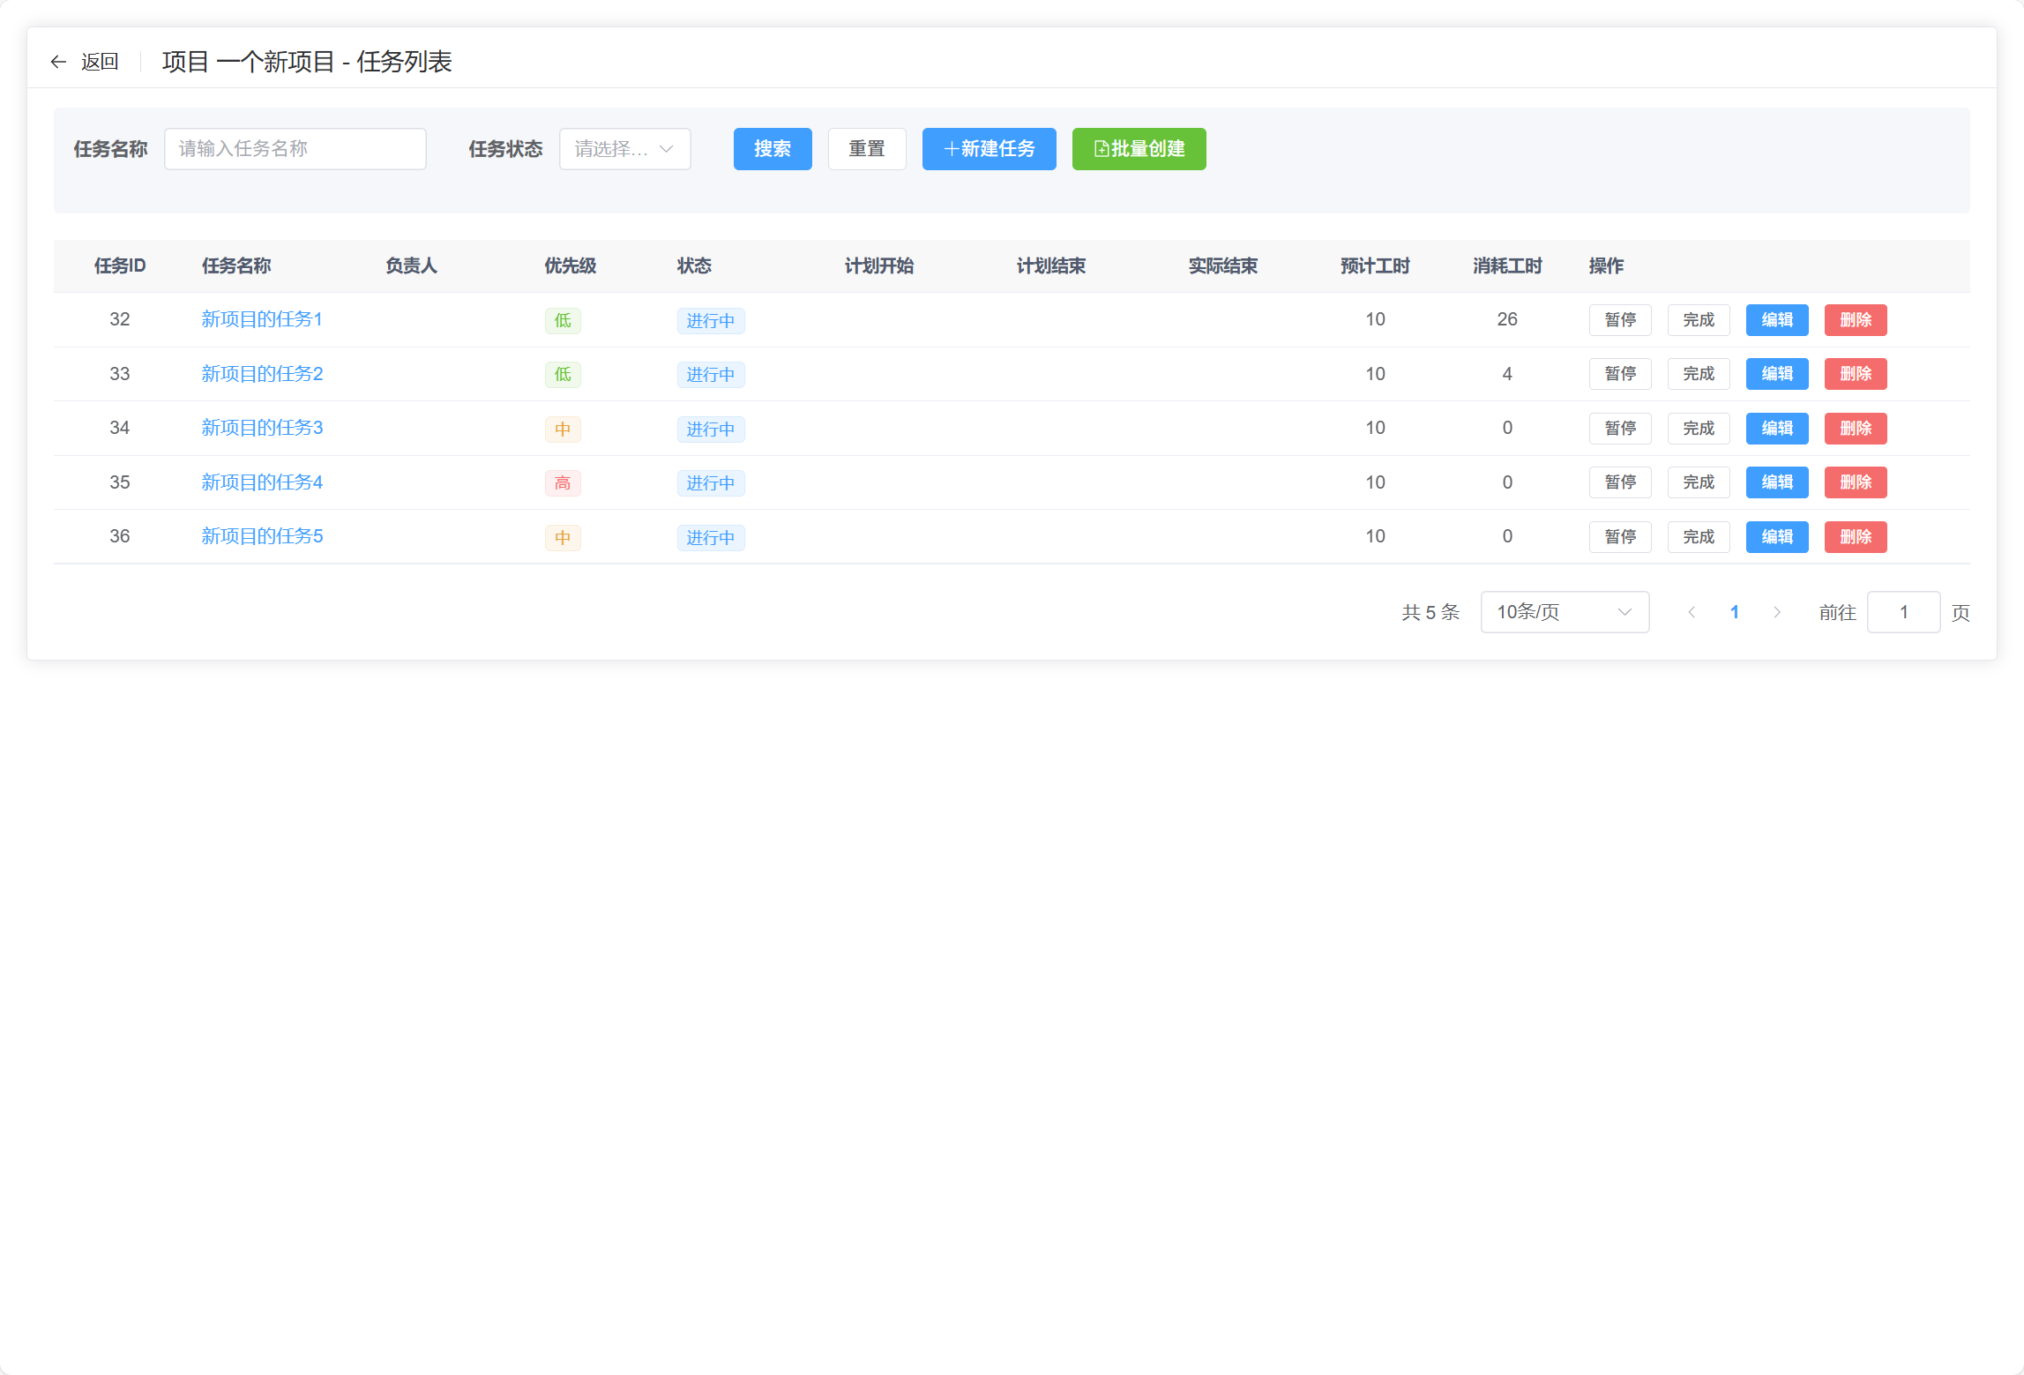Click the 任务名称 input field
The width and height of the screenshot is (2024, 1375).
click(x=295, y=149)
